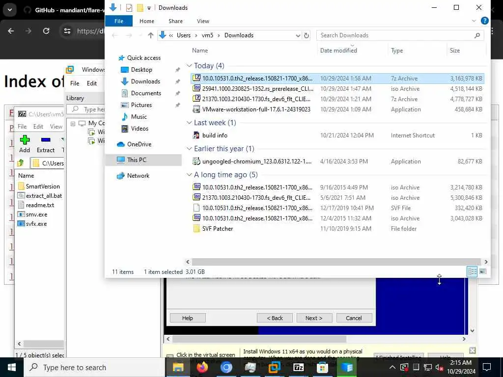This screenshot has height=377, width=503.
Task: Open VMware Workstation from the taskbar
Action: coord(274,367)
